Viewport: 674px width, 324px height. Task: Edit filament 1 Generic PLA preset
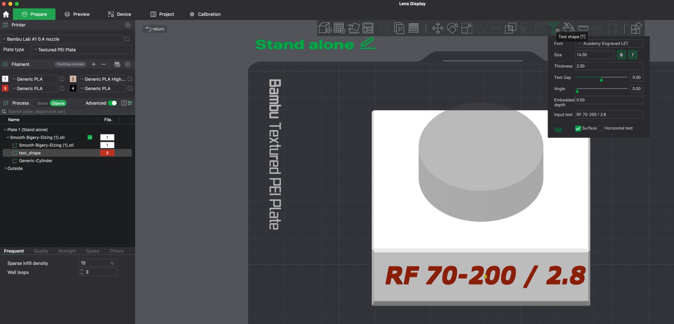point(62,79)
